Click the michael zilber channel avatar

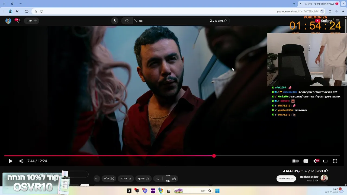pos(324,178)
